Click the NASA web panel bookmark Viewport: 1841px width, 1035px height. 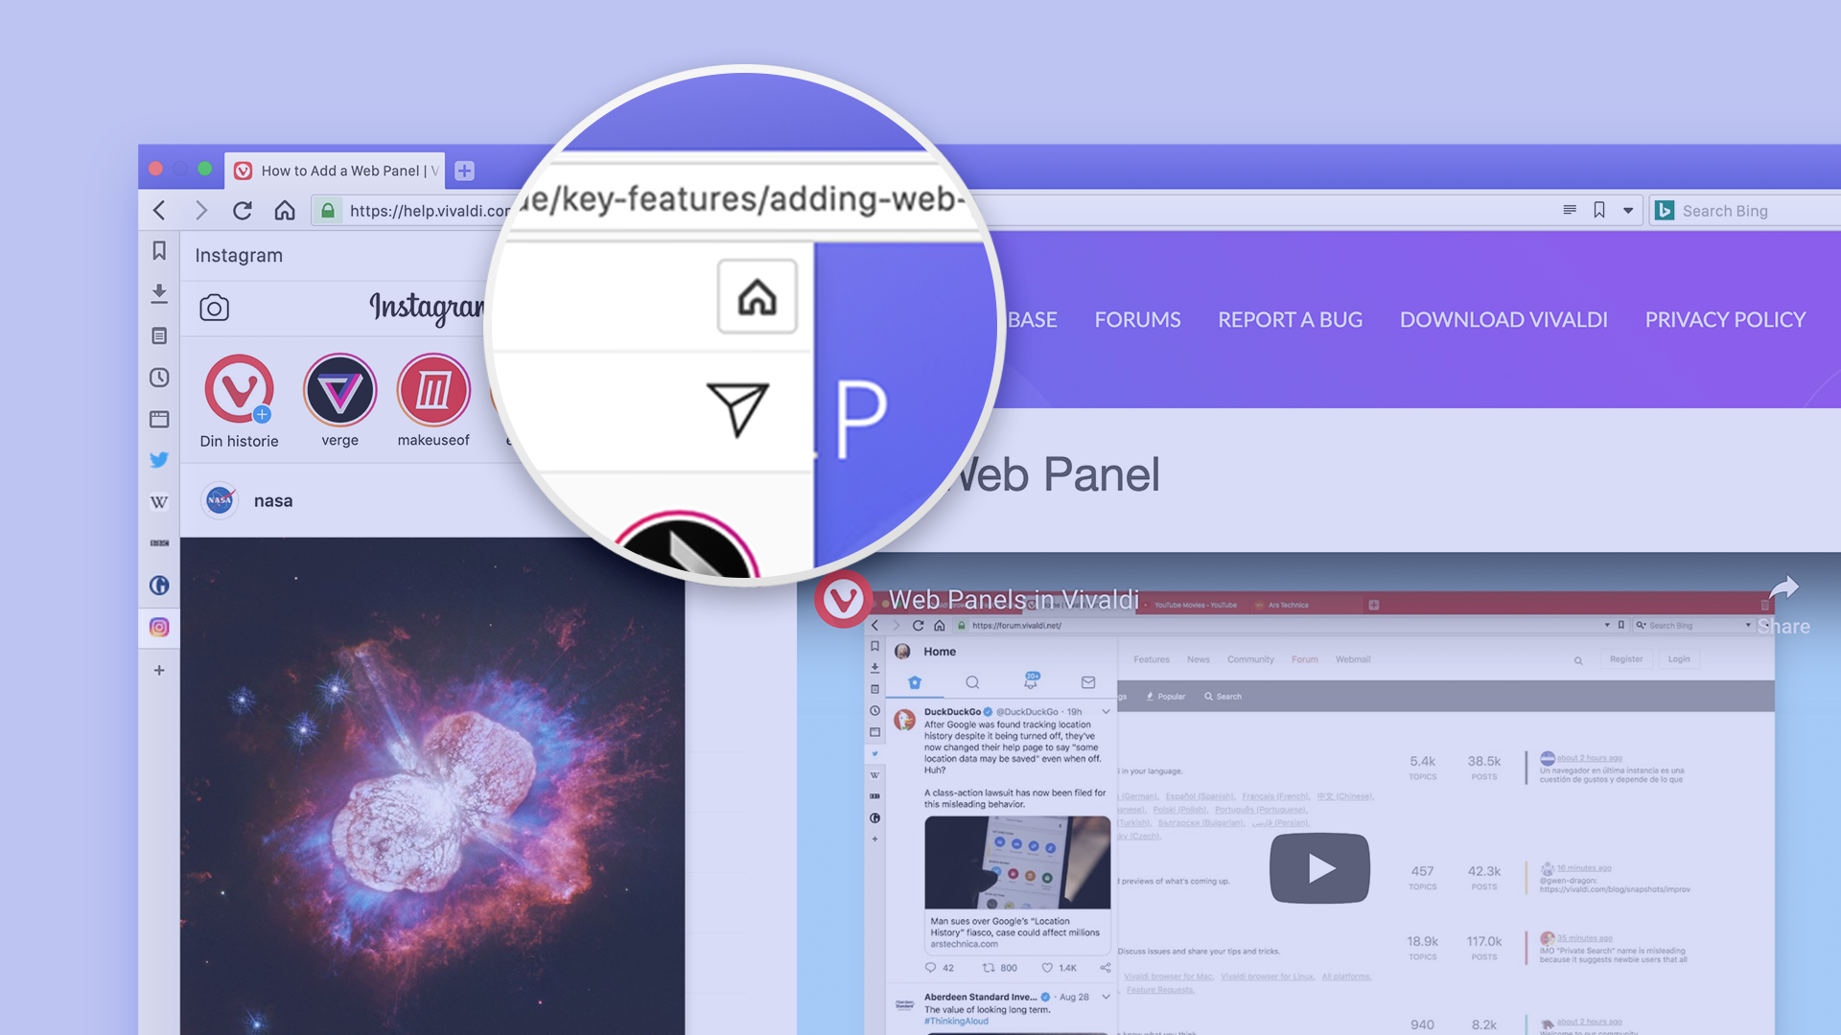pyautogui.click(x=220, y=500)
